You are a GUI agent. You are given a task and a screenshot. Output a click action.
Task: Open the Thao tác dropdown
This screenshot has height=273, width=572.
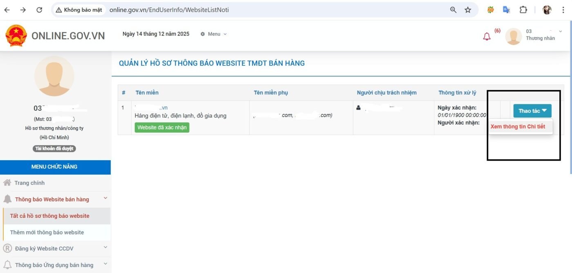tap(532, 110)
